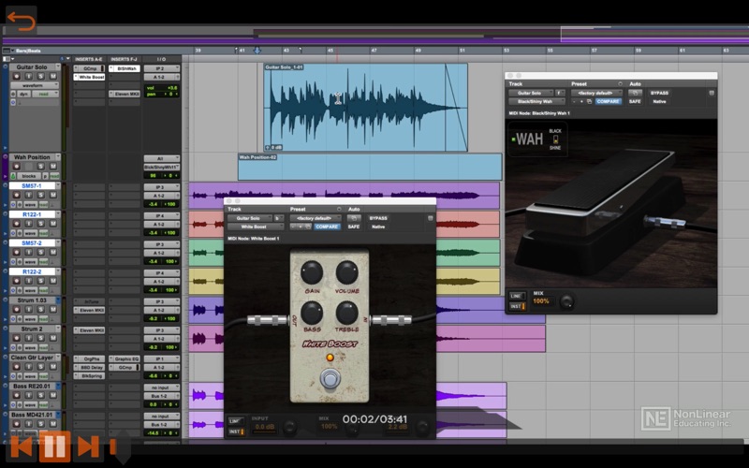Screen dimensions: 749x468
Task: Toggle input monitoring on Guitar Solo track
Action: [x=28, y=77]
